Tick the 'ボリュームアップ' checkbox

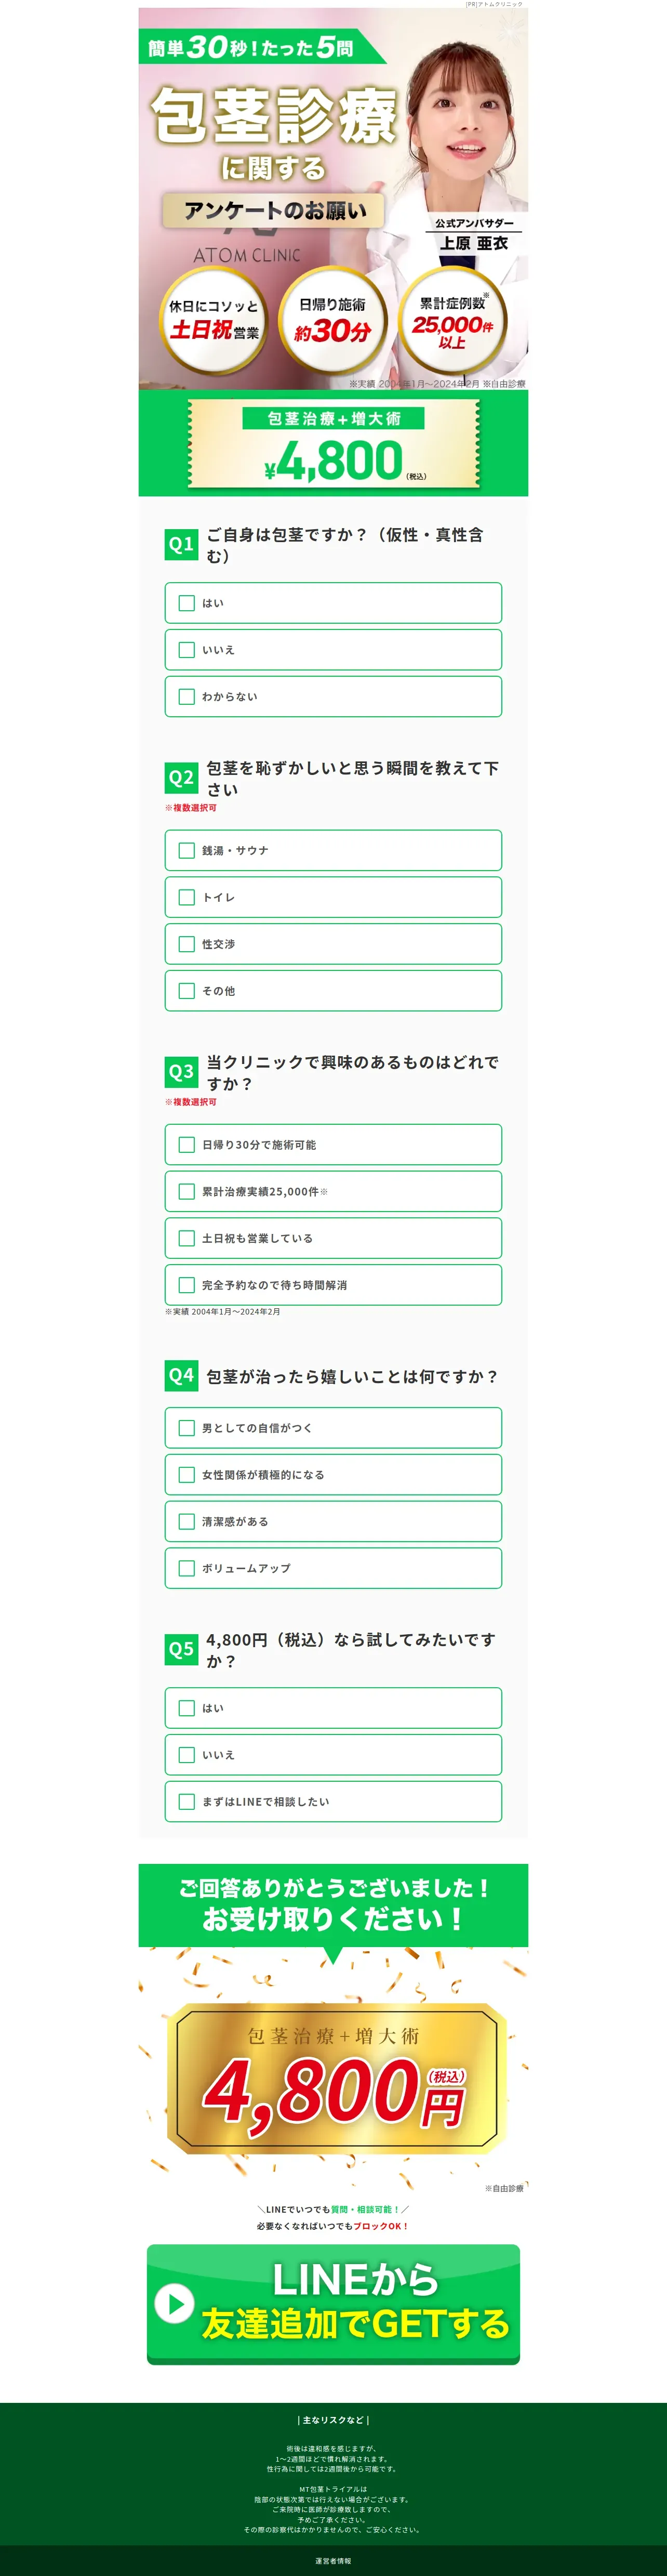(x=187, y=1568)
